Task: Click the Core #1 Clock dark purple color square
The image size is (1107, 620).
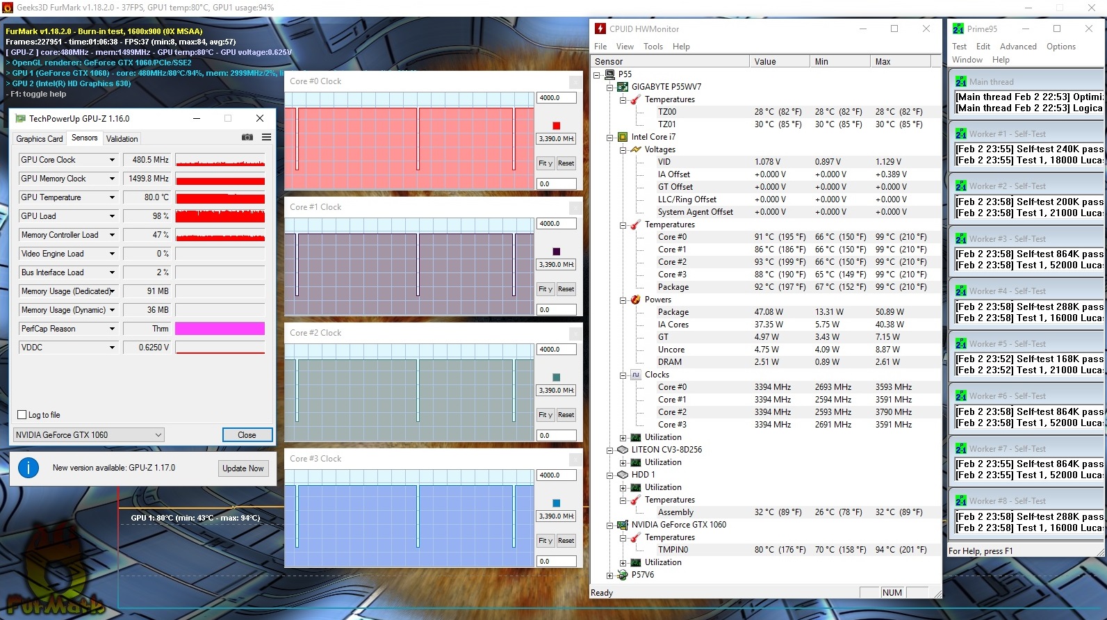Action: coord(556,252)
